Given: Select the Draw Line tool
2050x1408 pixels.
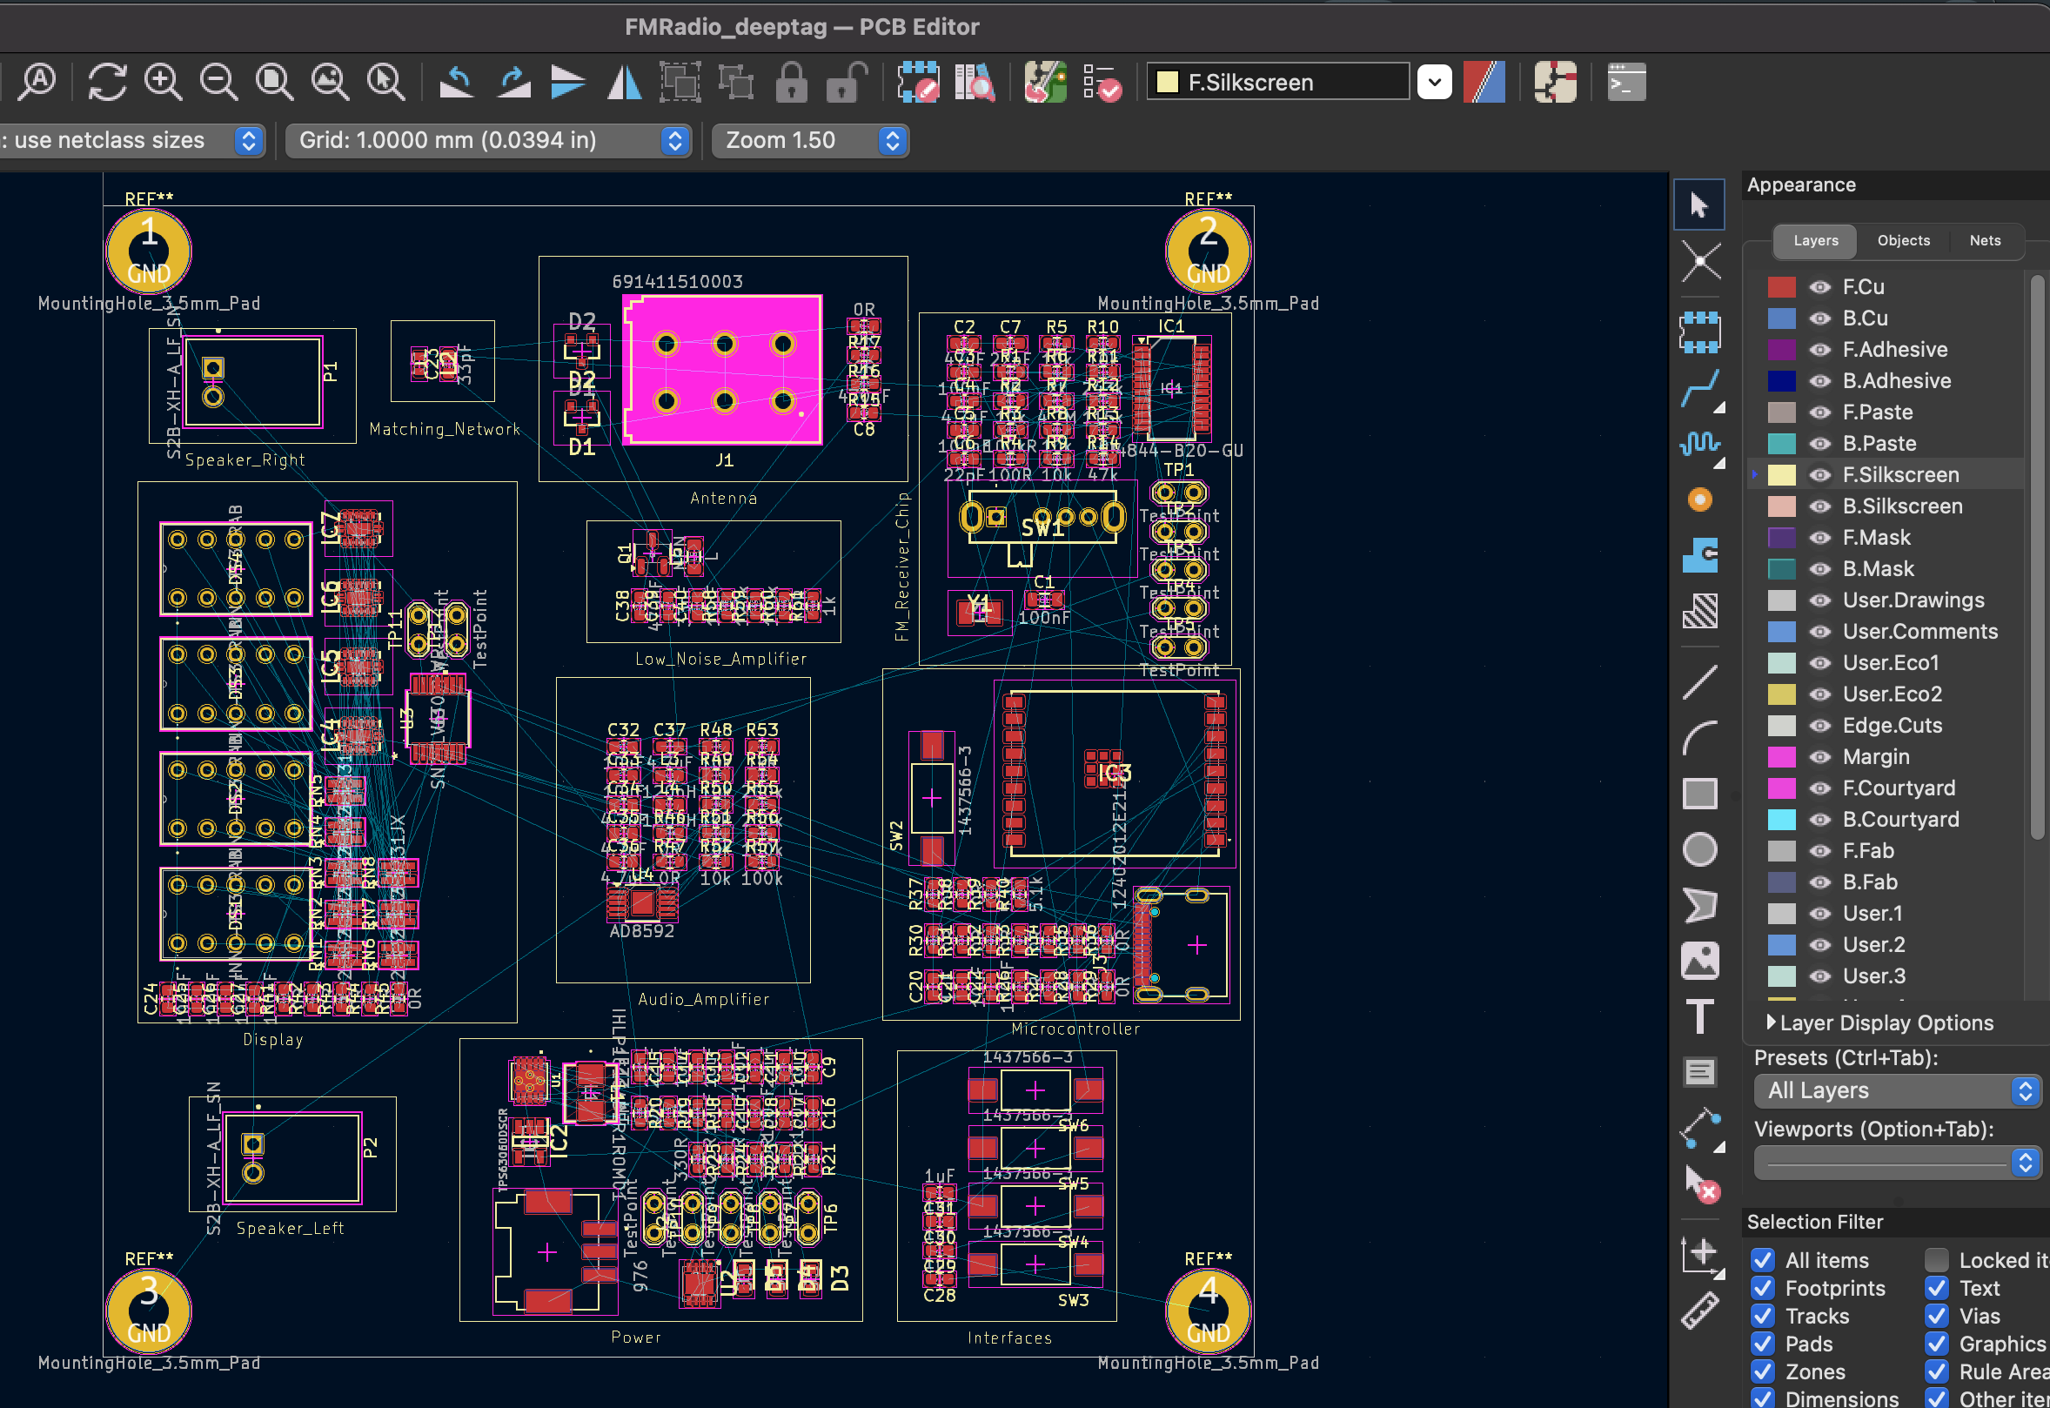Looking at the screenshot, I should click(1700, 682).
